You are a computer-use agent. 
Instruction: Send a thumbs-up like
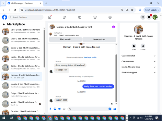coord(115,109)
